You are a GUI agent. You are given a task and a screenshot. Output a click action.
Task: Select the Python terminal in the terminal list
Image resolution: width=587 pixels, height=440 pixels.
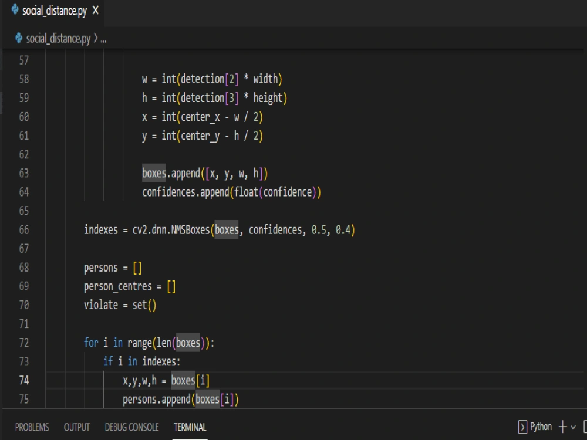point(540,427)
